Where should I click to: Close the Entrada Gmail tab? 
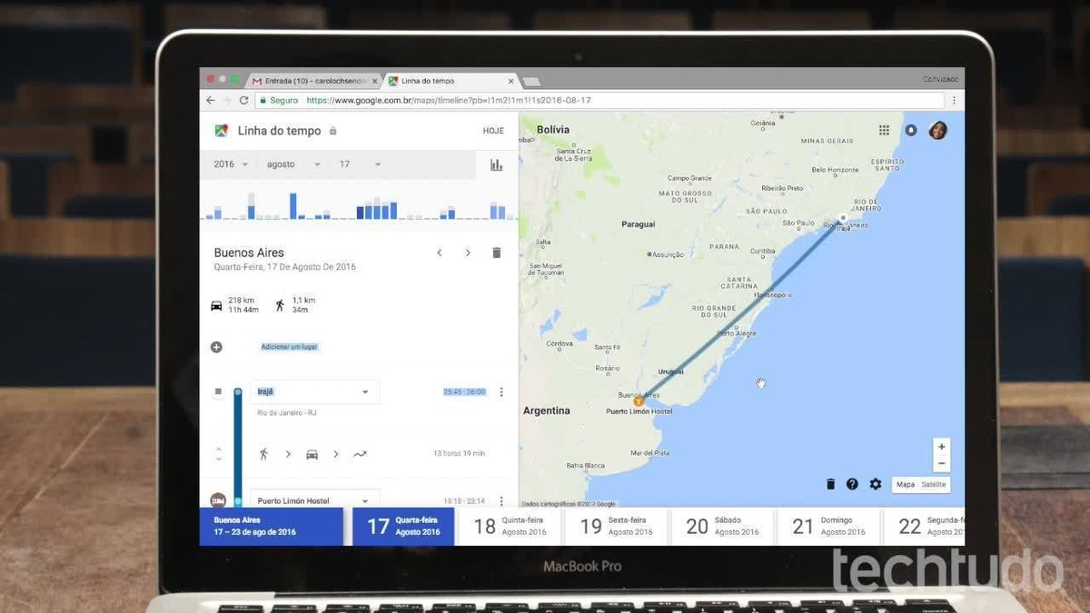tap(374, 81)
